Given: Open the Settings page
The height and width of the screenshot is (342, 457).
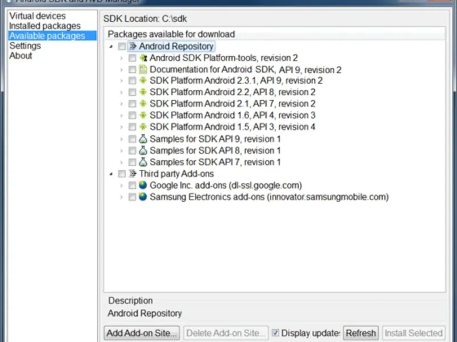Looking at the screenshot, I should pyautogui.click(x=25, y=46).
